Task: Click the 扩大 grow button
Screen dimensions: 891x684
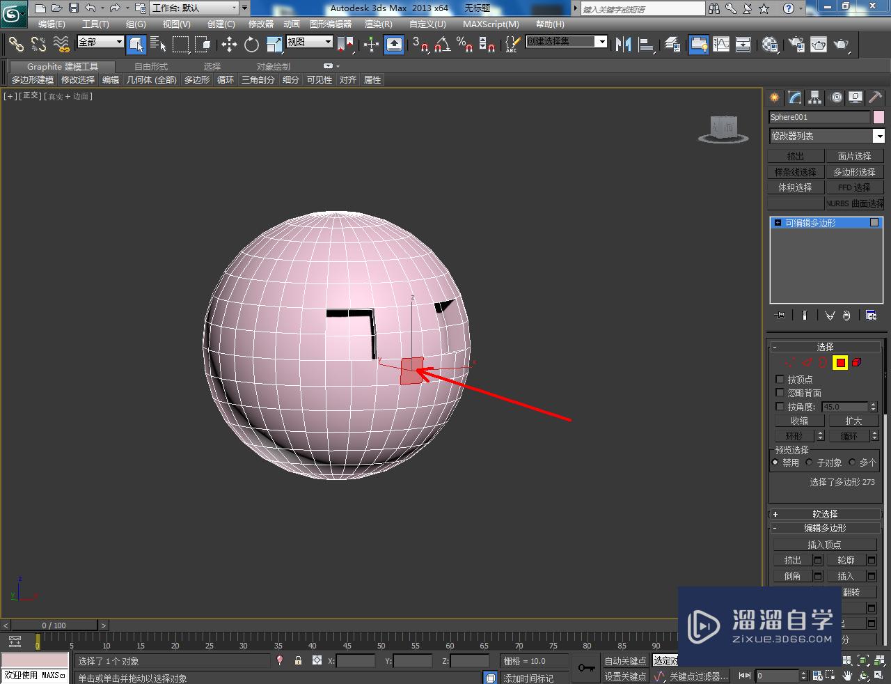Action: (x=853, y=421)
